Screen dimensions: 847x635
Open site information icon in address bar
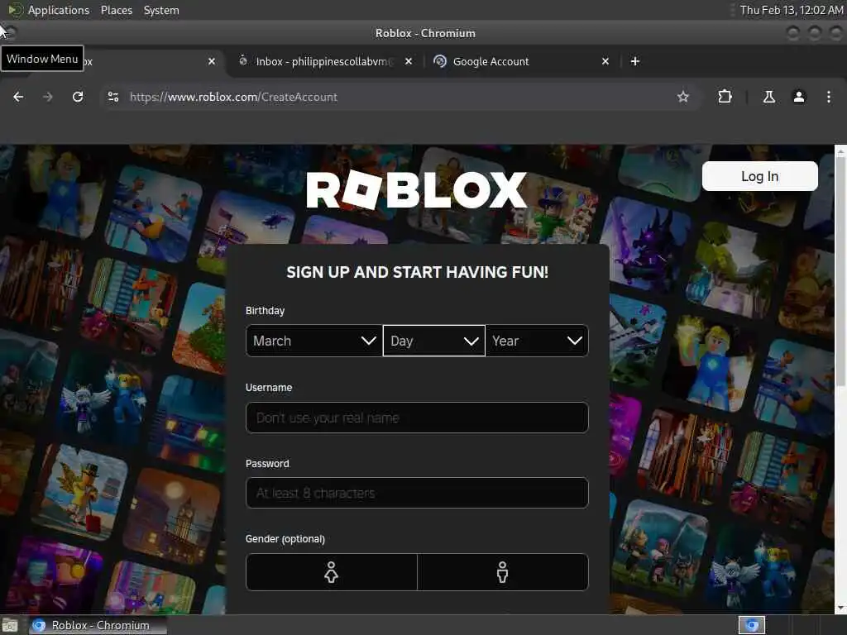coord(112,97)
